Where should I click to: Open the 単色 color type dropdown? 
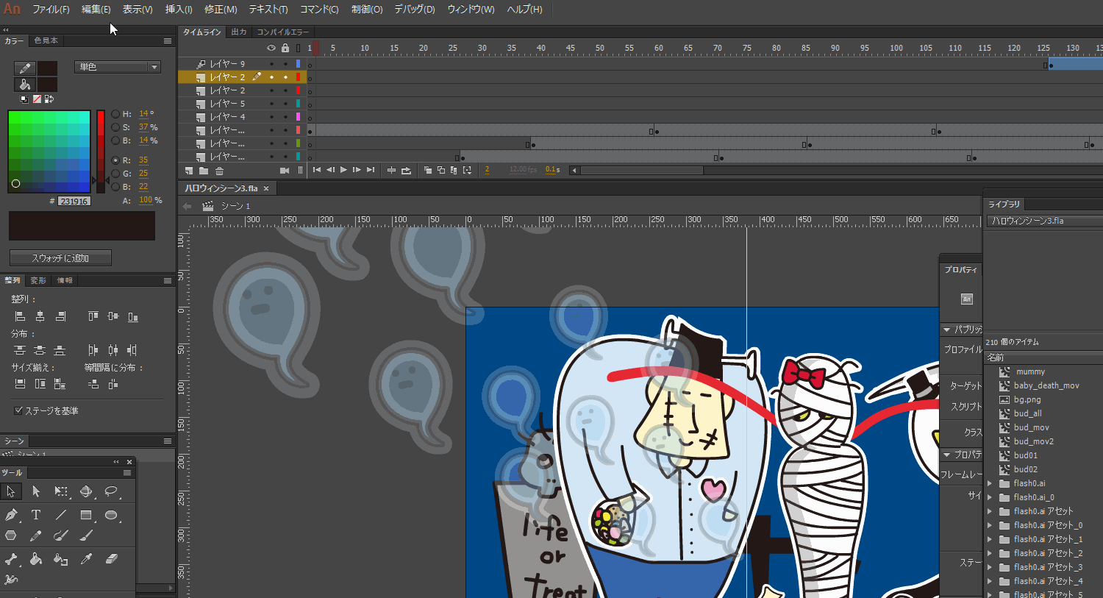click(x=118, y=67)
